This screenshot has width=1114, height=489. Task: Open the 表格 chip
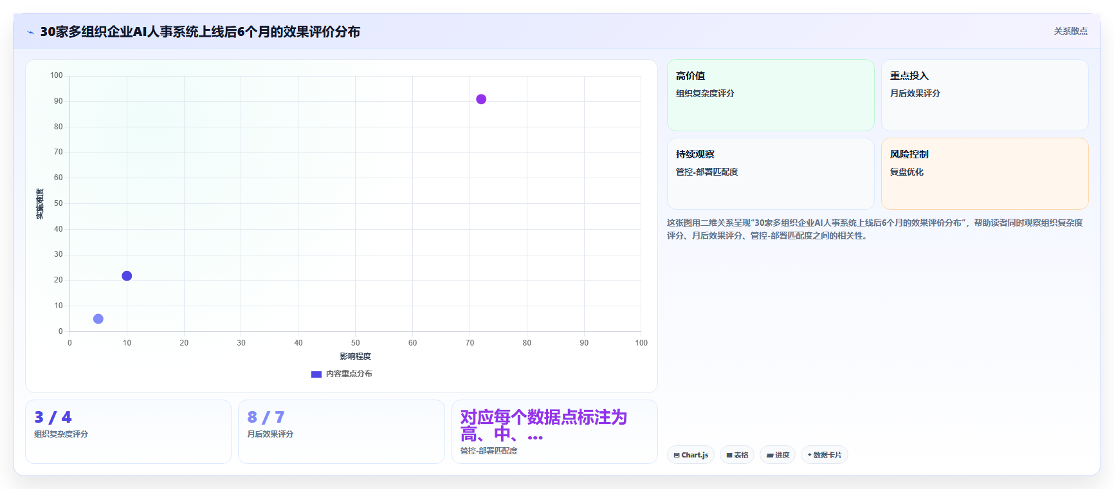point(737,455)
